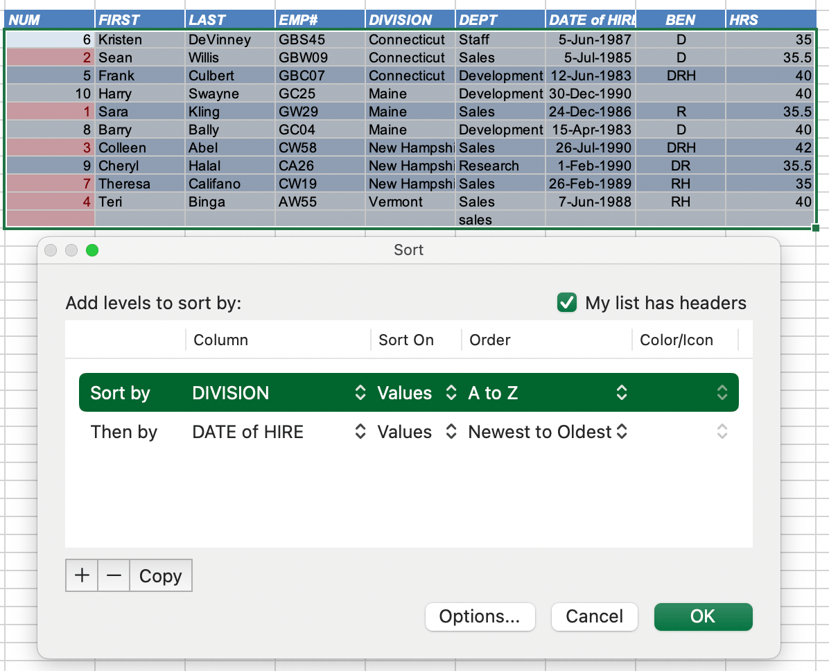
Task: Remove sort level with minus button
Action: (114, 575)
